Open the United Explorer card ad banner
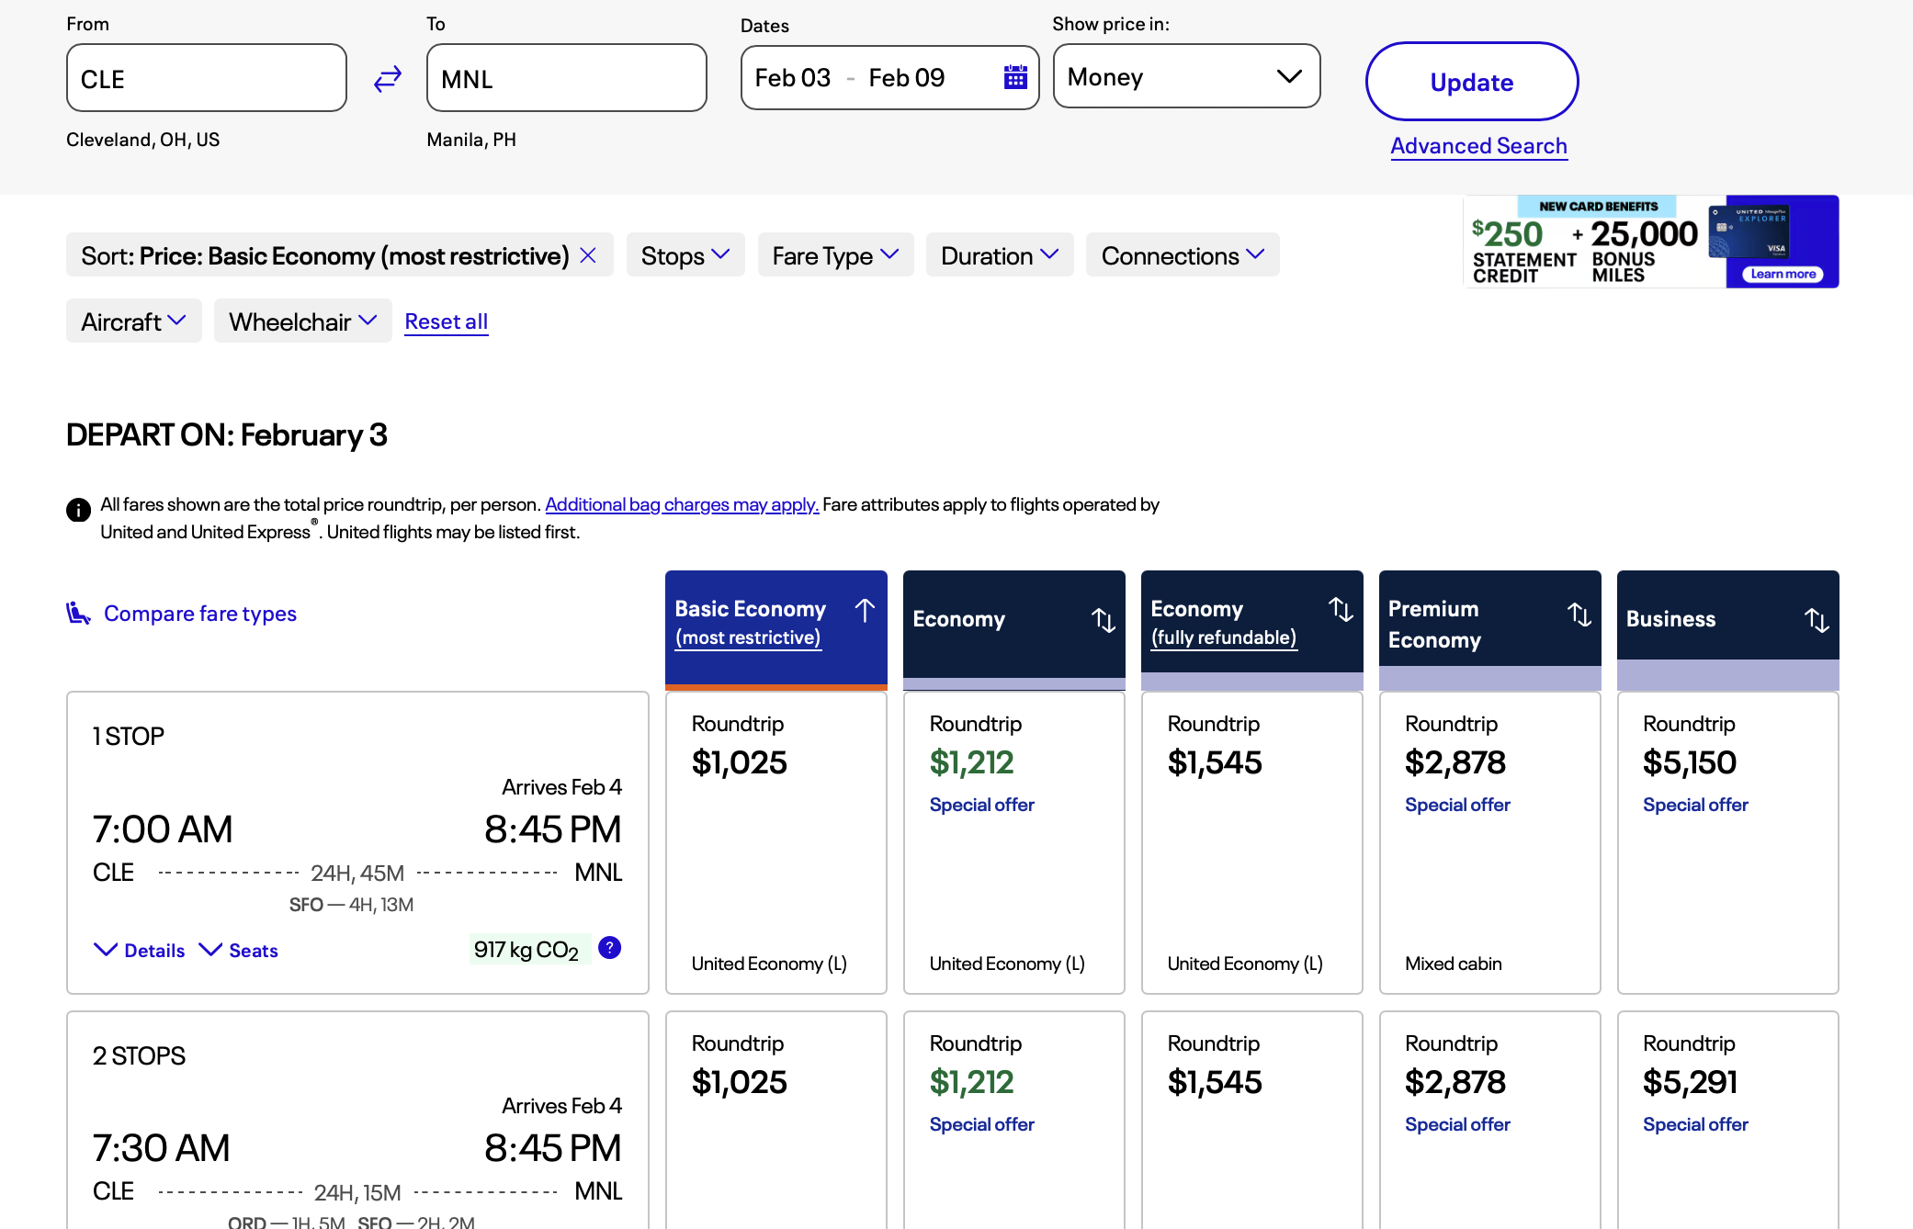1913x1229 pixels. click(1650, 242)
